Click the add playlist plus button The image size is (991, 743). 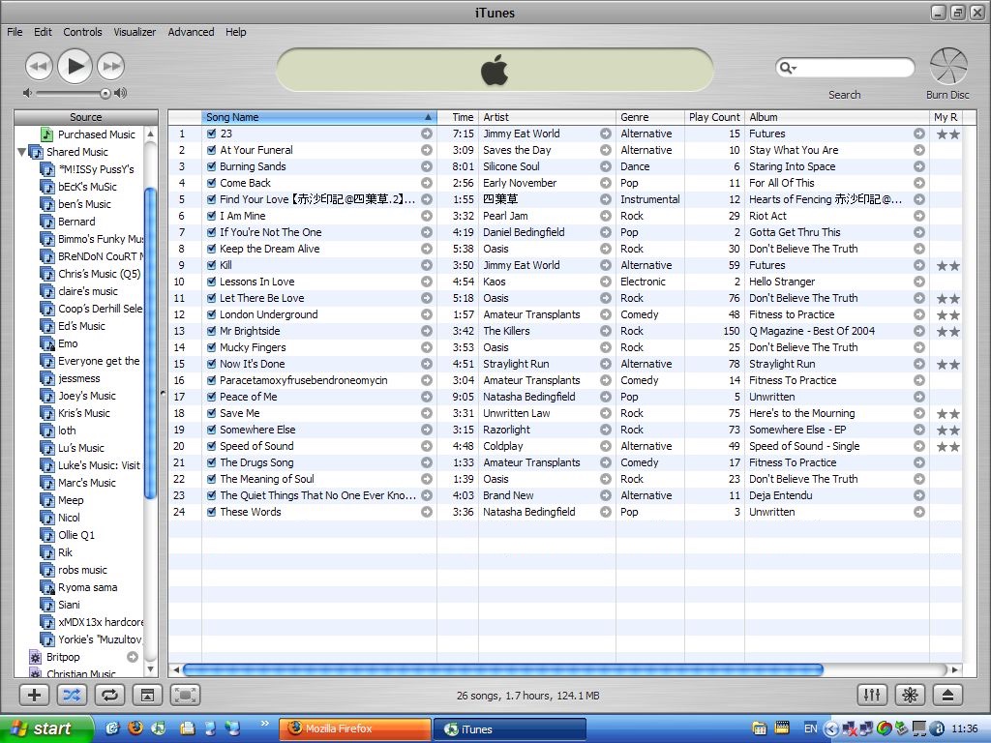(x=34, y=695)
